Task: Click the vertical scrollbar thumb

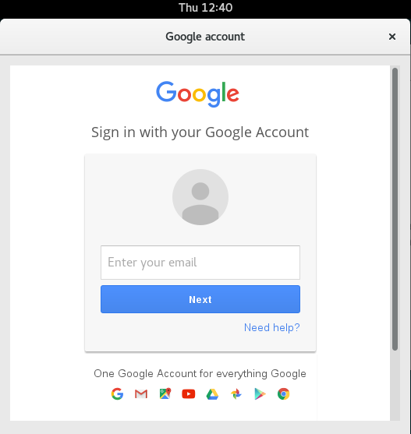Action: point(395,210)
